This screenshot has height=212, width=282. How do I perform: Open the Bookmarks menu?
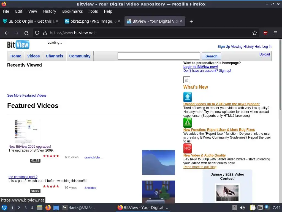tap(72, 11)
